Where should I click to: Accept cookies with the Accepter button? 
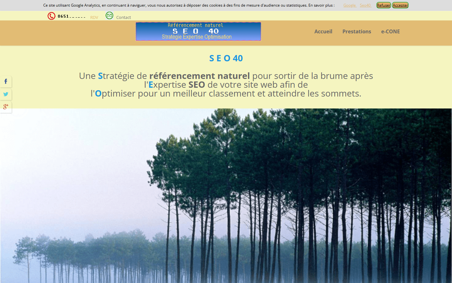[400, 5]
